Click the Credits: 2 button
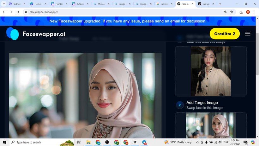259x146 pixels. [x=225, y=34]
